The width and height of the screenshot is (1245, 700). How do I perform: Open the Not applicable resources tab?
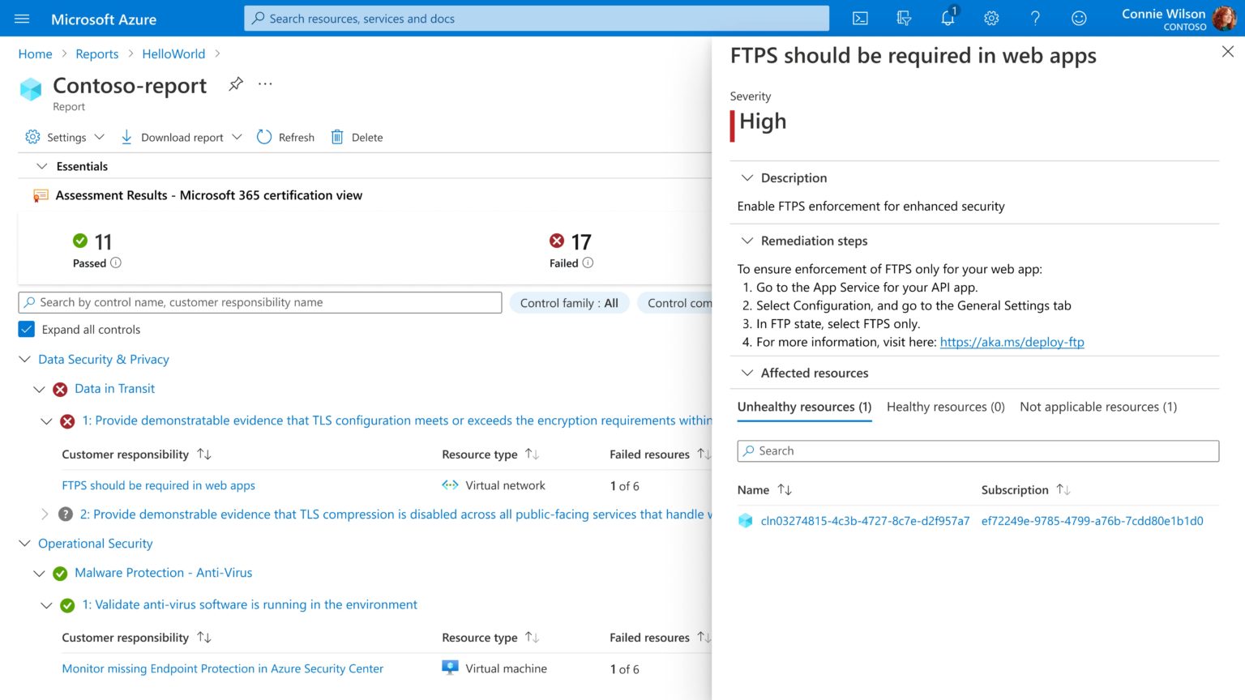pos(1097,407)
